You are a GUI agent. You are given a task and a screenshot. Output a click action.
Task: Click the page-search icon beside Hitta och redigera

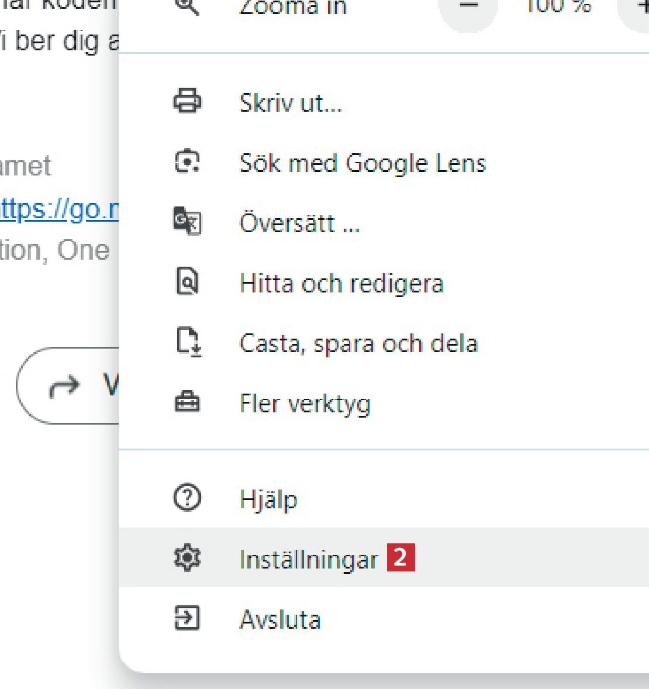[188, 283]
